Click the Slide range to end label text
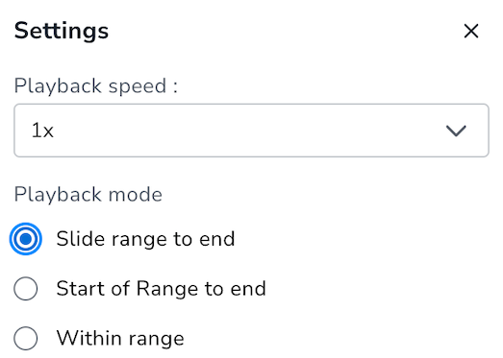This screenshot has width=503, height=358. point(145,239)
